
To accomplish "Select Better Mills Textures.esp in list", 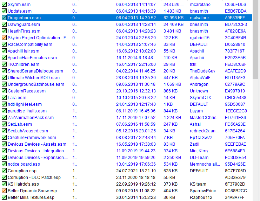I will (31, 197).
